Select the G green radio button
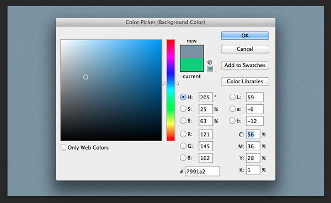331x203 pixels. [183, 146]
